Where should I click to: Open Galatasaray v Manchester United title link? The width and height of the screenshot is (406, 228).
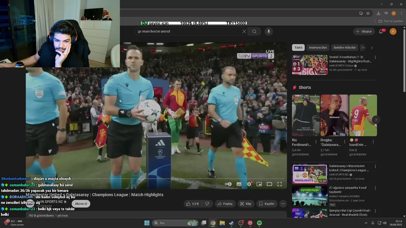[x=349, y=168]
